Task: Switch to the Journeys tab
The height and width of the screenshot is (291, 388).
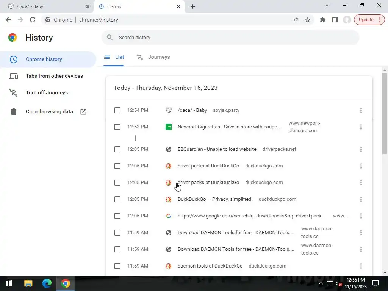Action: [x=153, y=57]
